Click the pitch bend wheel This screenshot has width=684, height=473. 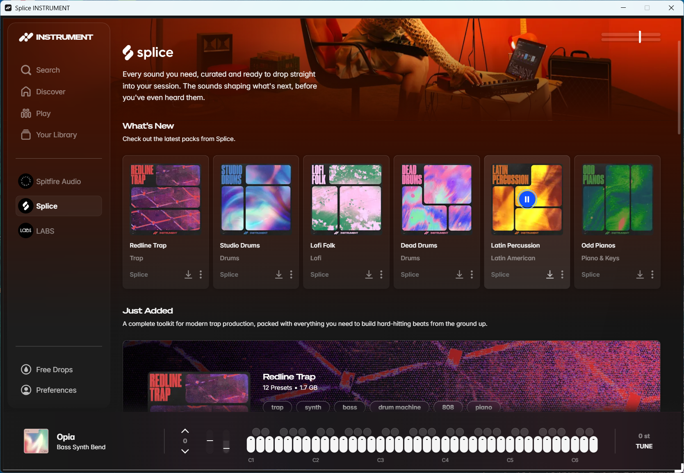pos(210,441)
